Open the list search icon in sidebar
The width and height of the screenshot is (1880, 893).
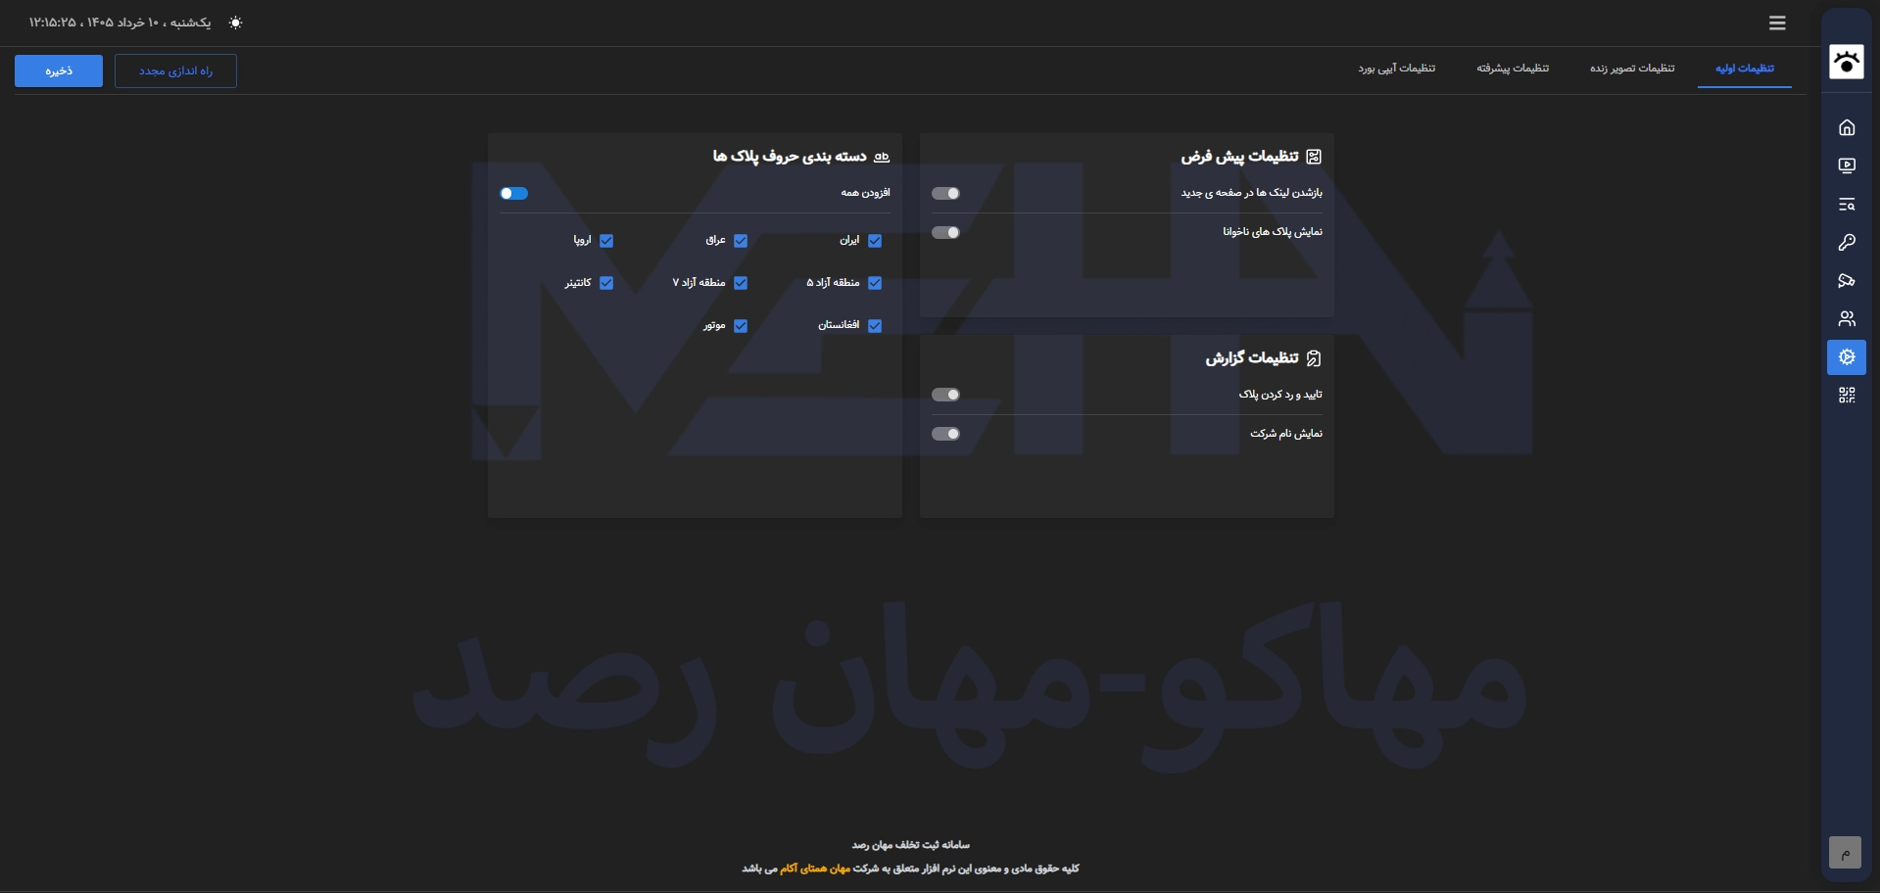pos(1847,204)
